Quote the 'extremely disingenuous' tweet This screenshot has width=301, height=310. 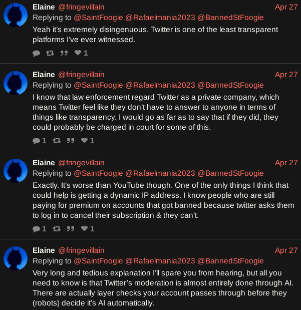click(64, 53)
